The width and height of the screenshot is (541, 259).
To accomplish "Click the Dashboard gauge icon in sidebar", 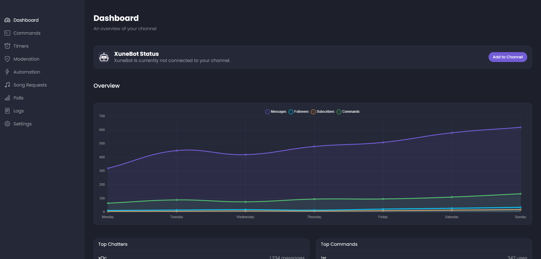I will (x=7, y=20).
